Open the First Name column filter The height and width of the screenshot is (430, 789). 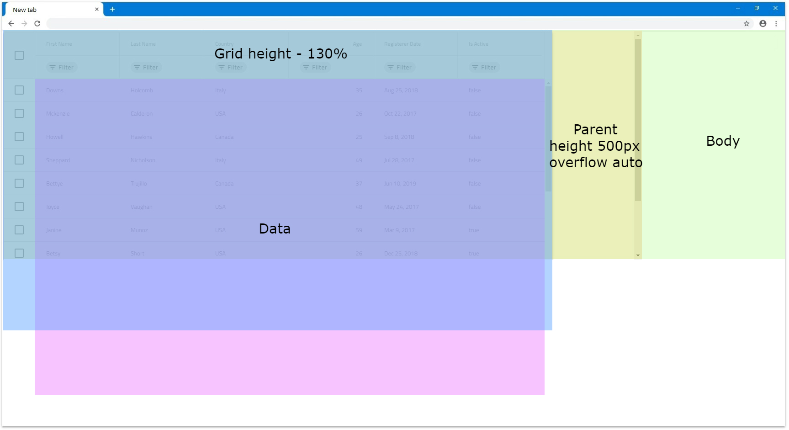[62, 68]
